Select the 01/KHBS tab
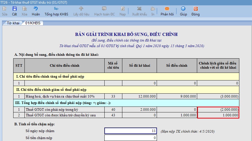 (33, 23)
